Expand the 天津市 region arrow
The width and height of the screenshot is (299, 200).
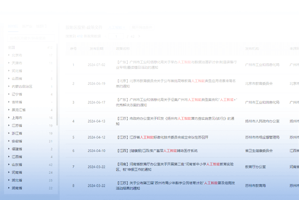8,63
